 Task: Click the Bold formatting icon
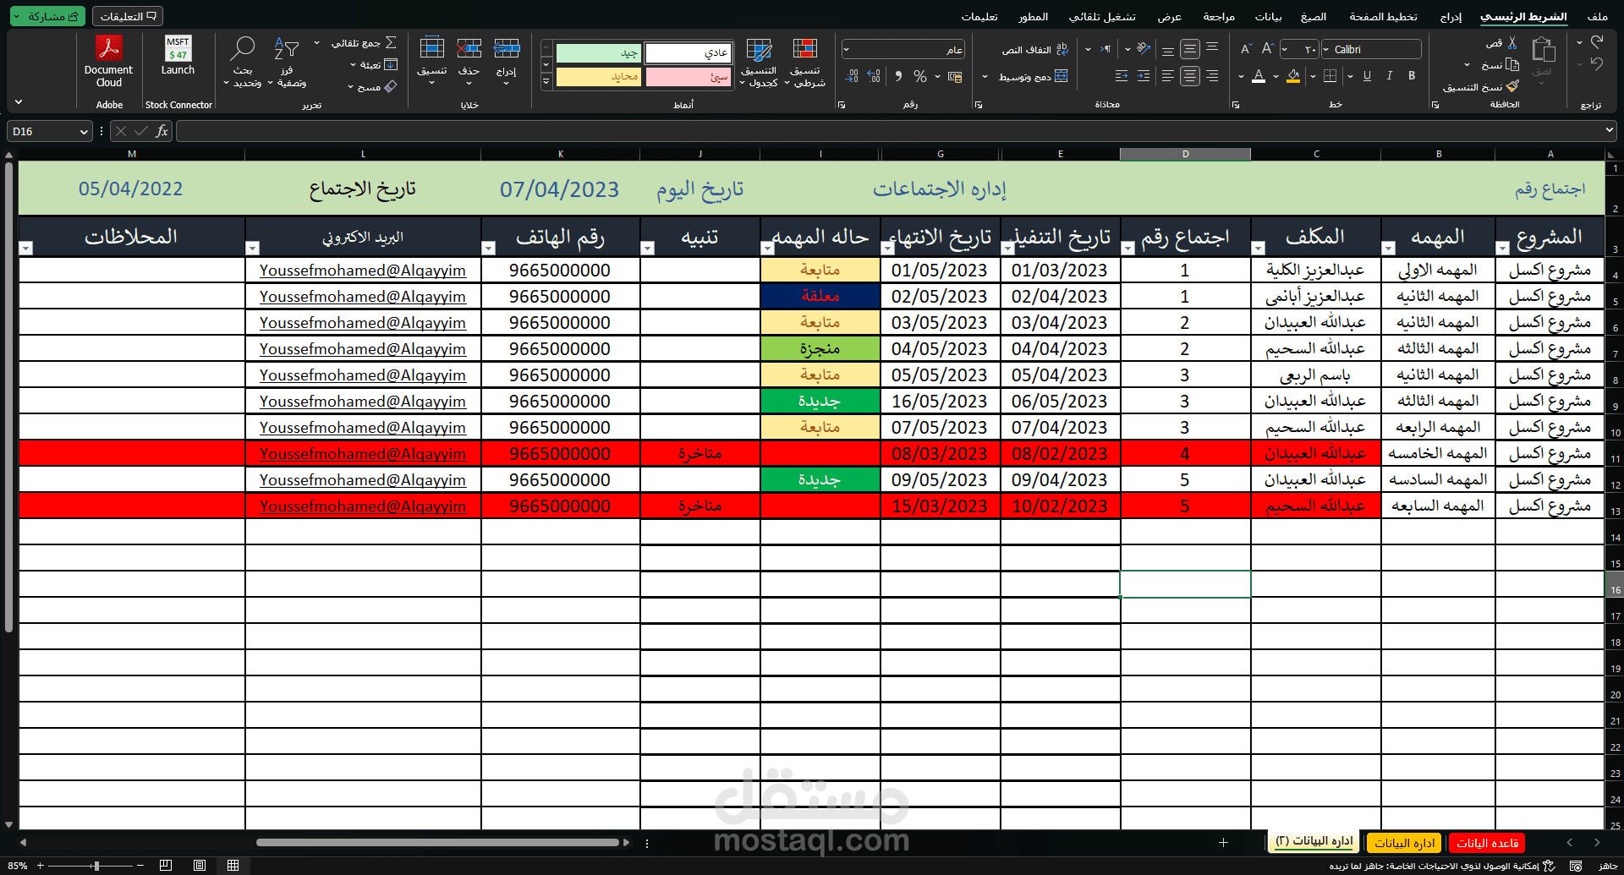coord(1412,76)
